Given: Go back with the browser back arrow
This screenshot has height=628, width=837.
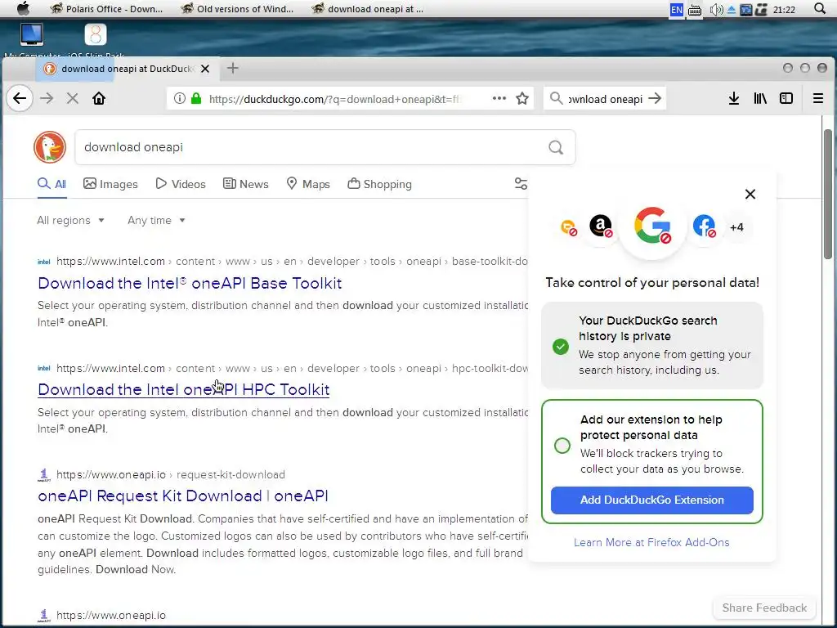Looking at the screenshot, I should tap(20, 98).
